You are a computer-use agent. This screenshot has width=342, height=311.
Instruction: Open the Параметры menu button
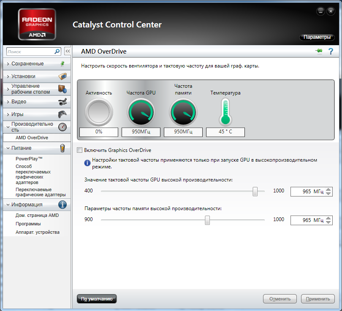[x=317, y=37]
